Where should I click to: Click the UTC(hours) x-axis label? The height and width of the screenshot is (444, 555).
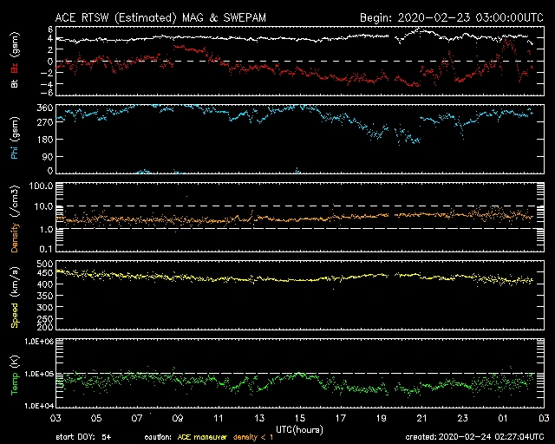pos(300,429)
